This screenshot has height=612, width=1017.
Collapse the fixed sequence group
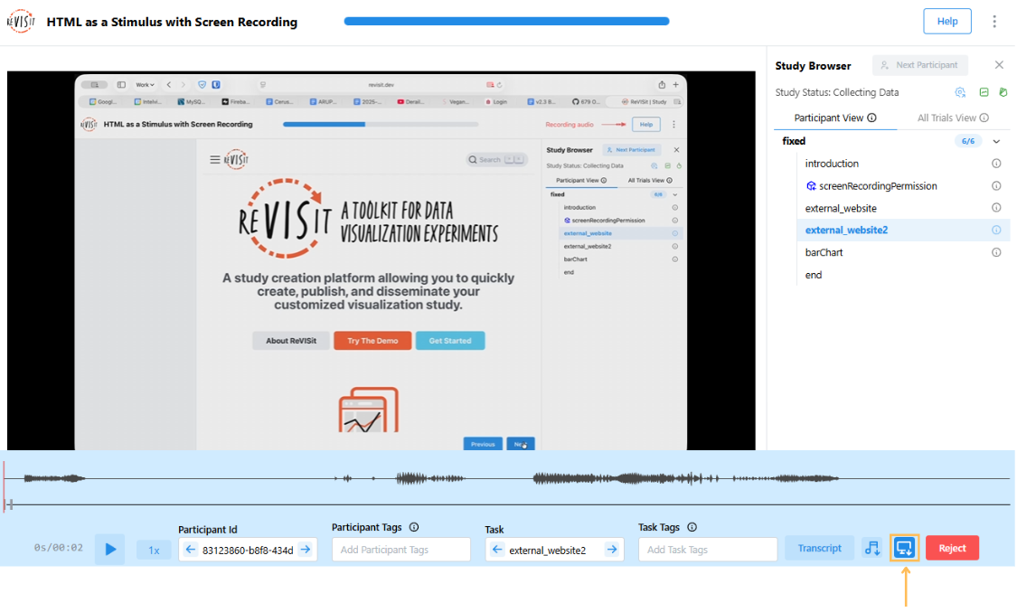[x=996, y=141]
